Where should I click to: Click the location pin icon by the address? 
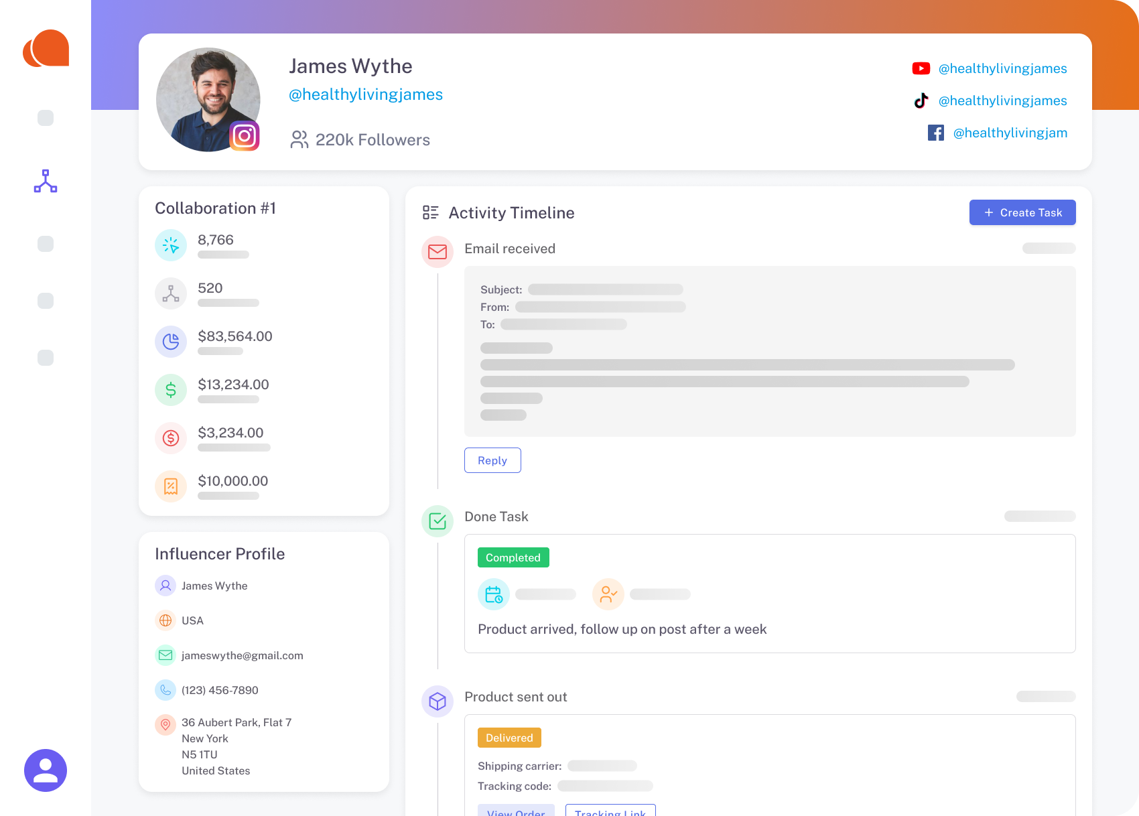pos(165,725)
